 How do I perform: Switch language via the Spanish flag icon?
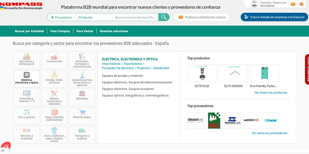tap(301, 4)
